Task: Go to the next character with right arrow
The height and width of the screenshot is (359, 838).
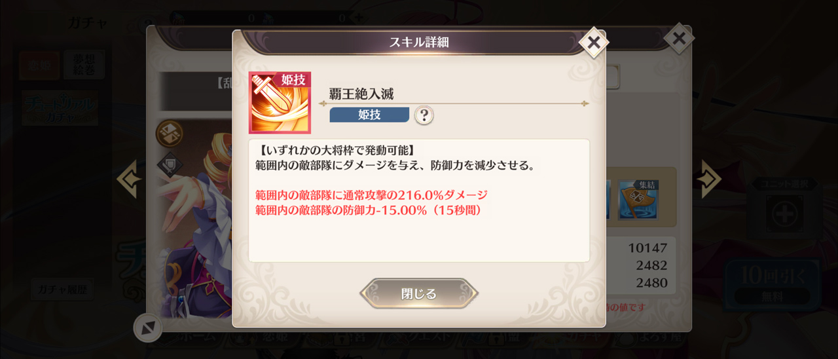Action: coord(710,179)
